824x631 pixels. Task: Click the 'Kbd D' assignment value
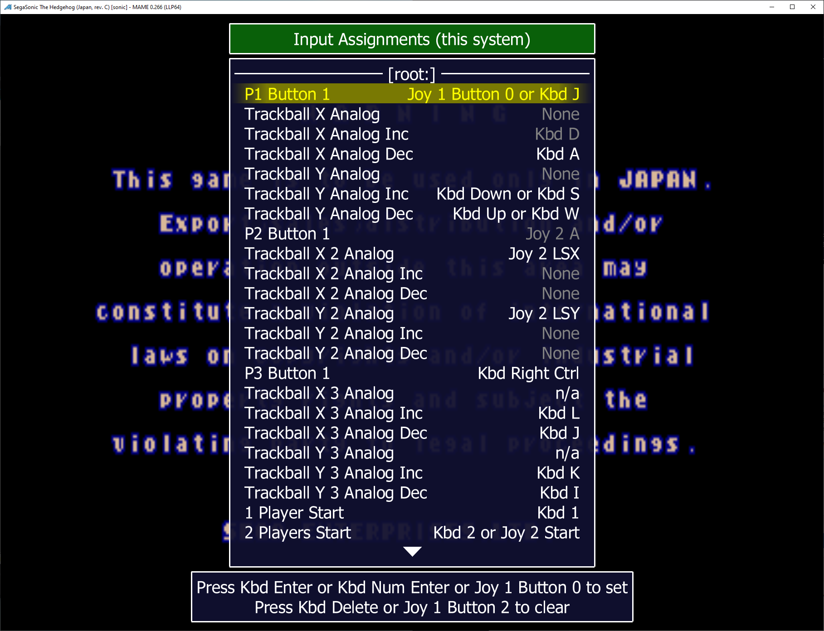(x=557, y=134)
